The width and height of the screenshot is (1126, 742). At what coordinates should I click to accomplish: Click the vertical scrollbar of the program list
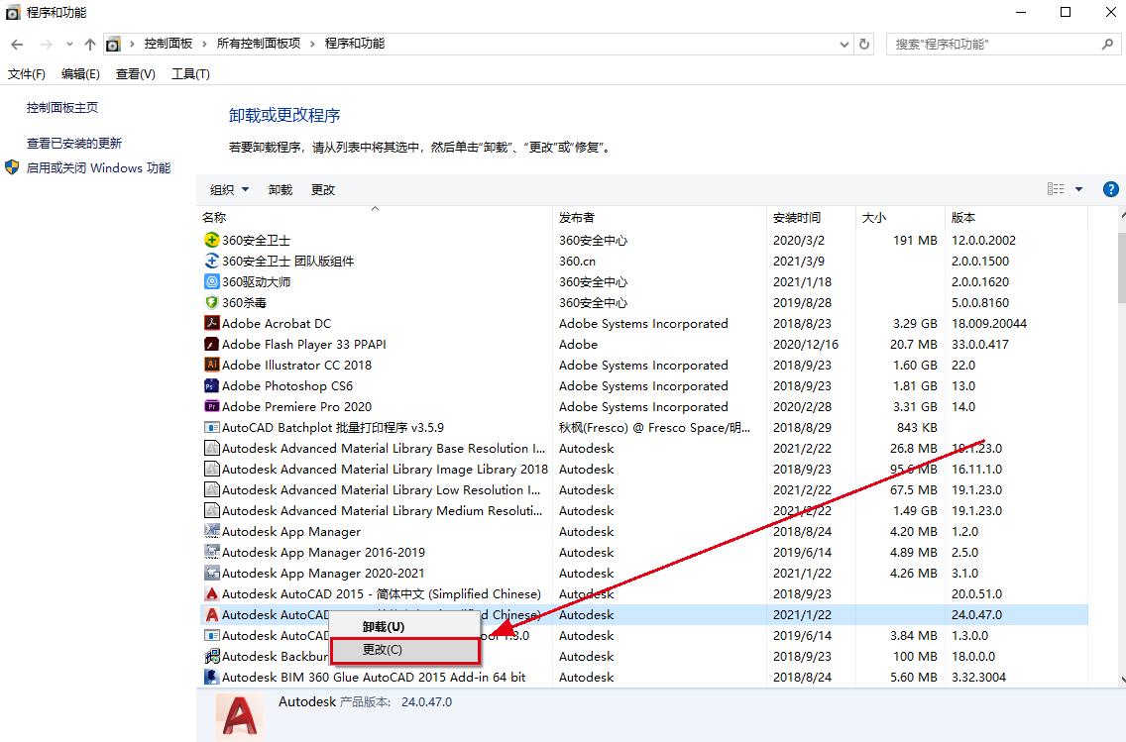click(x=1122, y=267)
